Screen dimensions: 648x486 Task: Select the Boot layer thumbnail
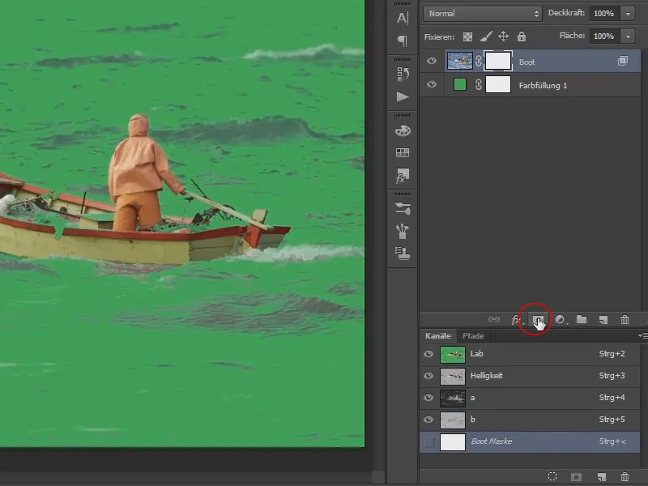[460, 62]
